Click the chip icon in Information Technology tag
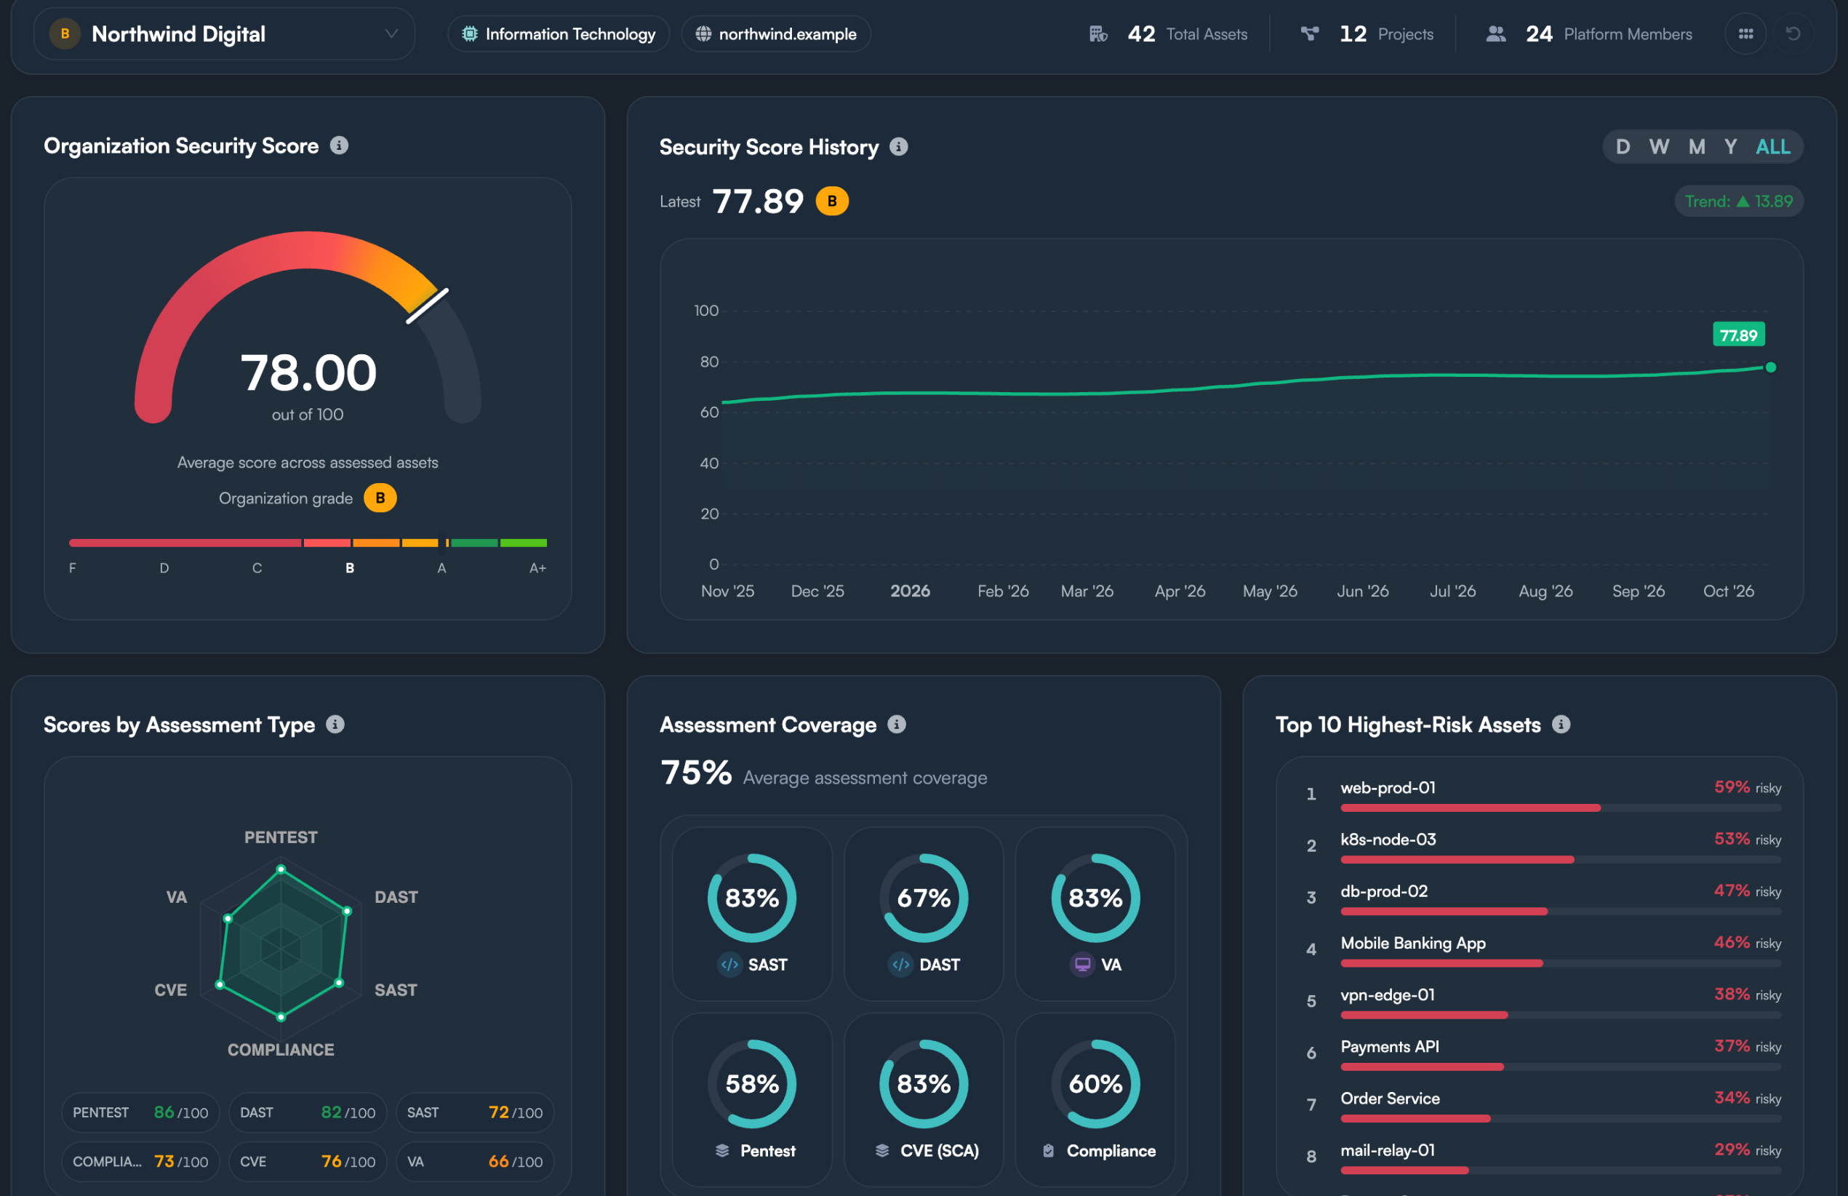 point(470,33)
